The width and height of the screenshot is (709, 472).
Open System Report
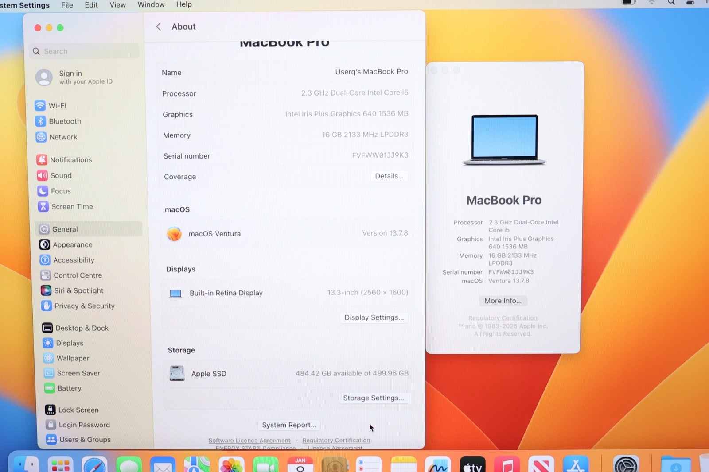289,425
